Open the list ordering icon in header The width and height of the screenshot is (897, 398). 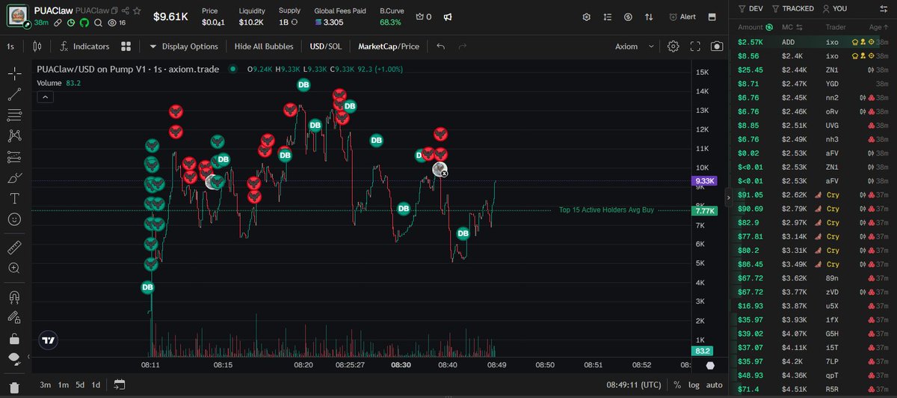(607, 16)
